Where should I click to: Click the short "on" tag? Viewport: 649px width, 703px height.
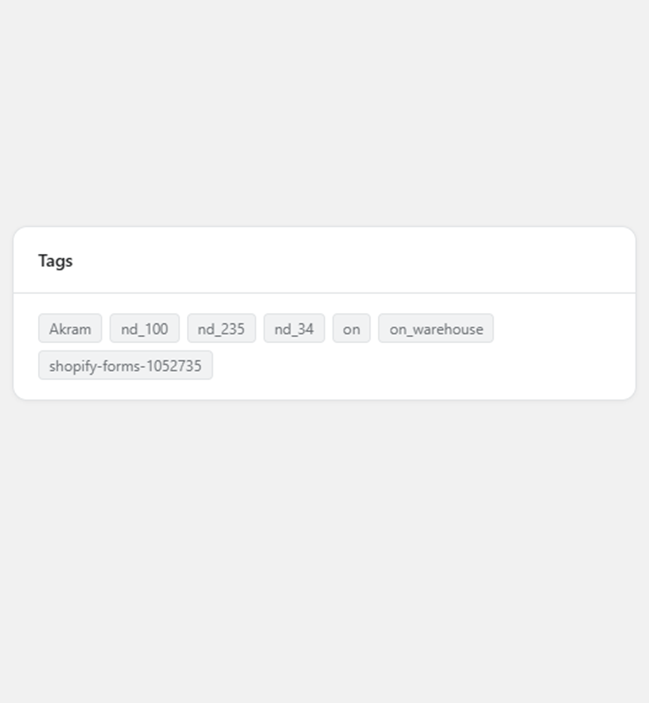[351, 329]
